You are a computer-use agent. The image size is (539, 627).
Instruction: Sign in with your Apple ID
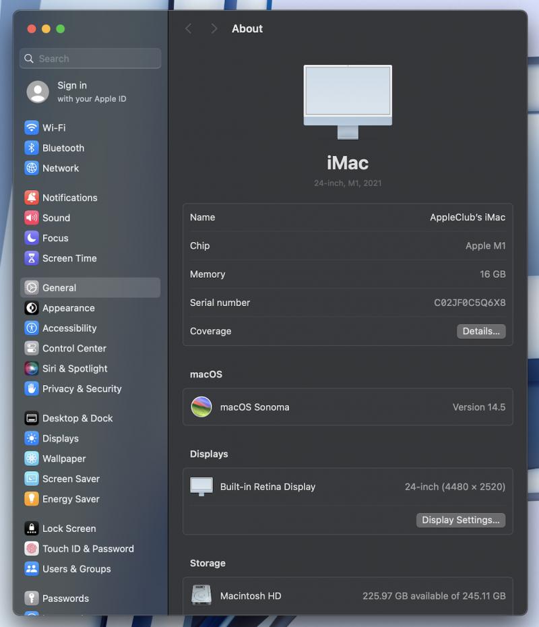click(x=92, y=92)
